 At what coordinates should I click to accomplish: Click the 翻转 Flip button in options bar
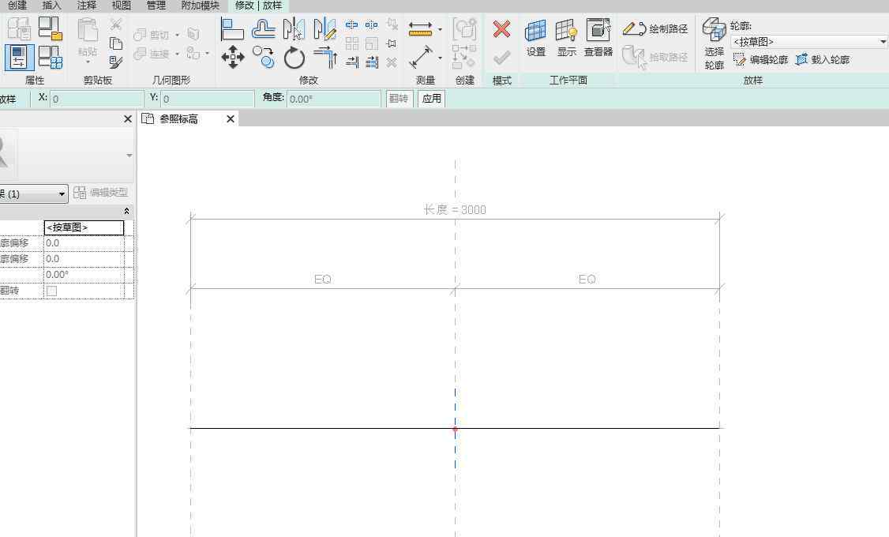[x=399, y=99]
